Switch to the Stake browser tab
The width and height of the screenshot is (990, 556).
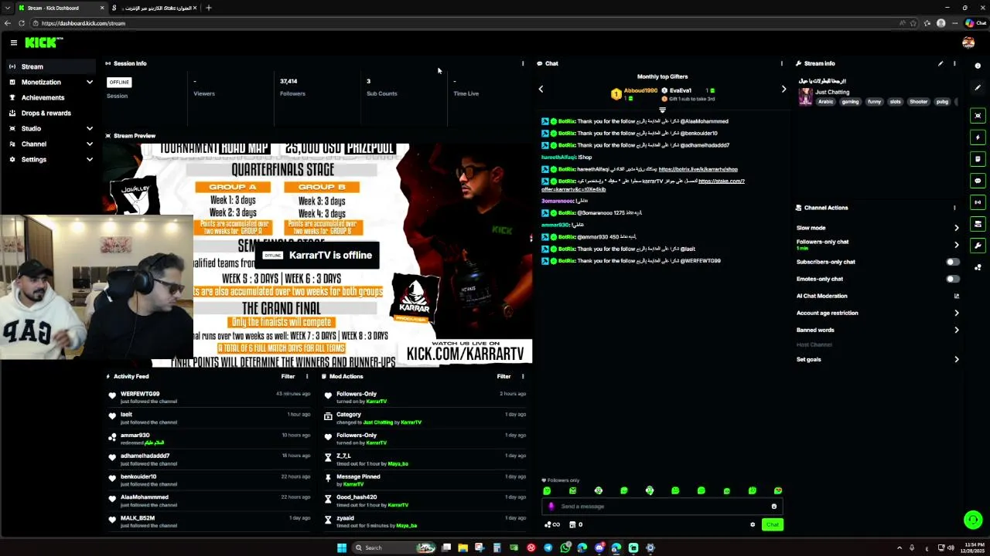[x=153, y=8]
